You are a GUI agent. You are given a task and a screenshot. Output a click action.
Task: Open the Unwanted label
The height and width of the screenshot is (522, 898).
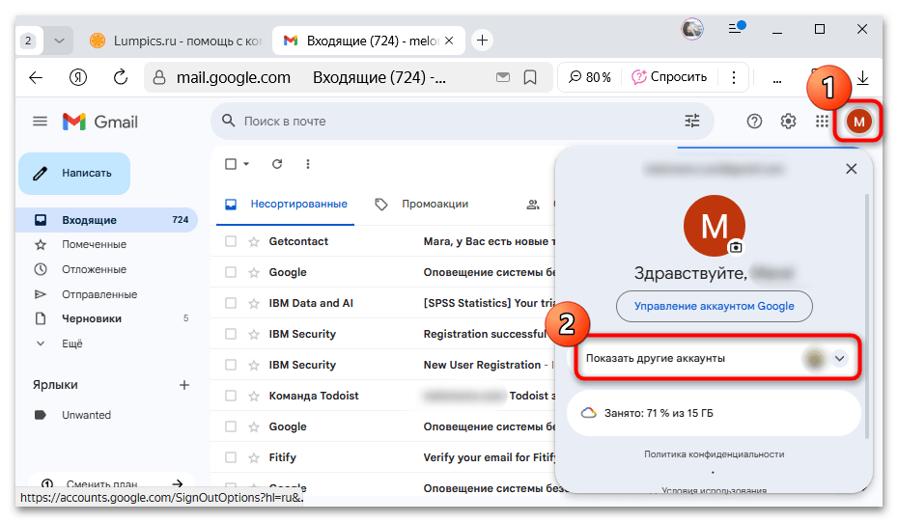coord(86,415)
